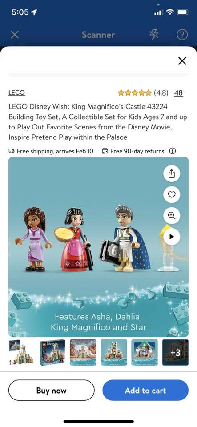Viewport: 197px width, 427px height.
Task: Dismiss the product sheet with X
Action: (x=182, y=61)
